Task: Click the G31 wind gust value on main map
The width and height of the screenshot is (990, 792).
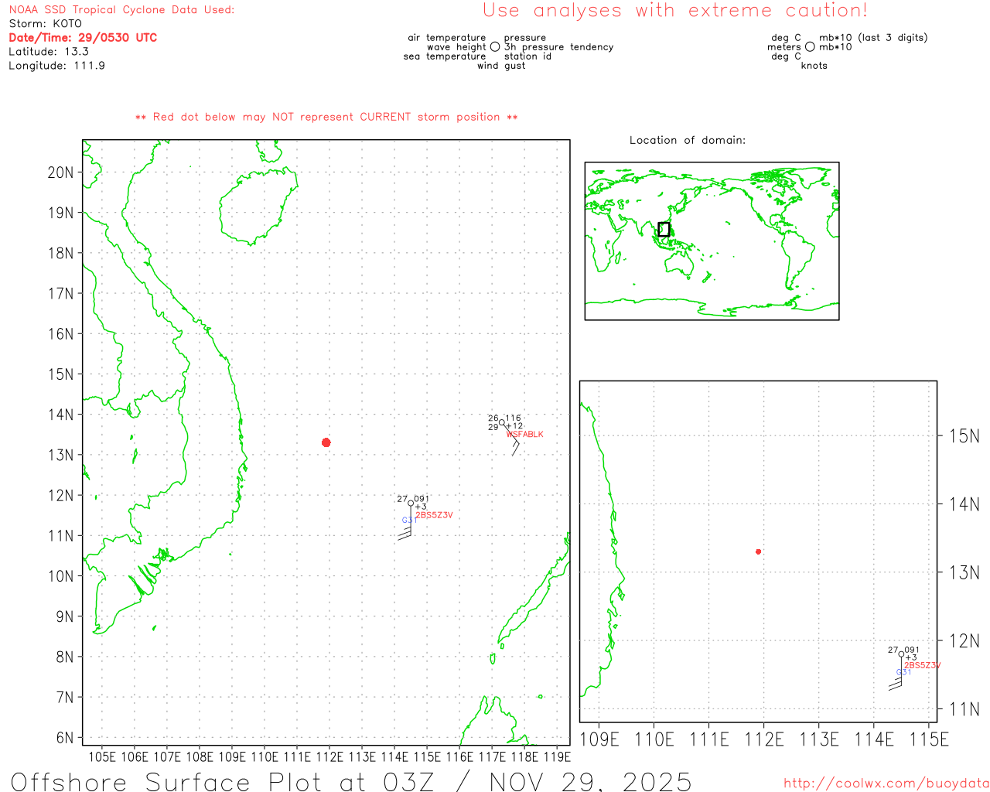Action: click(x=408, y=521)
